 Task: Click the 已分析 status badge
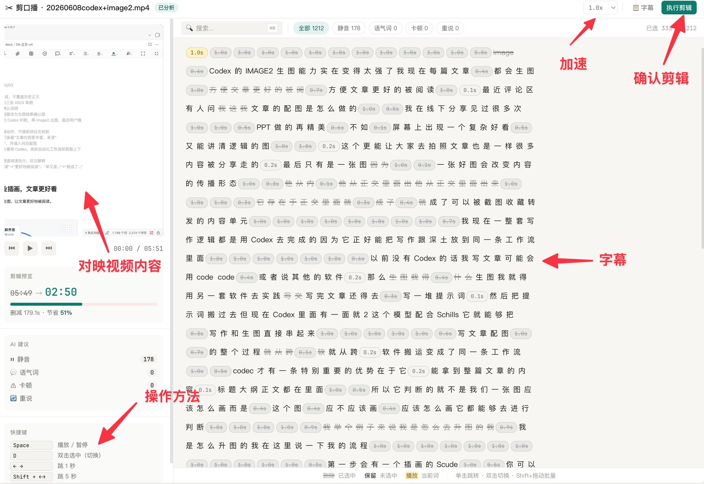coord(166,8)
